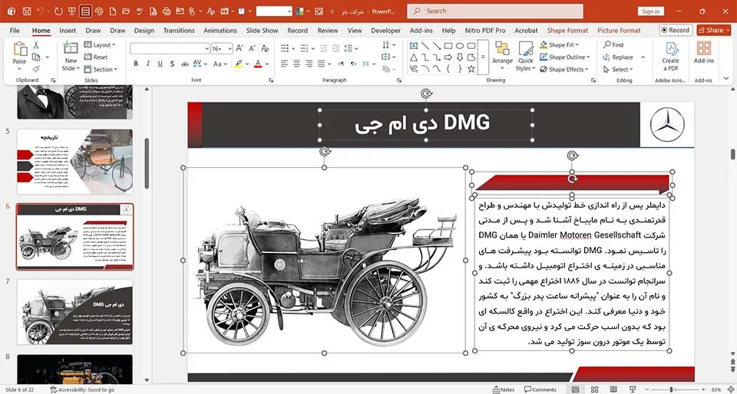Open Shape Fill dropdown
This screenshot has width=737, height=394.
[560, 45]
